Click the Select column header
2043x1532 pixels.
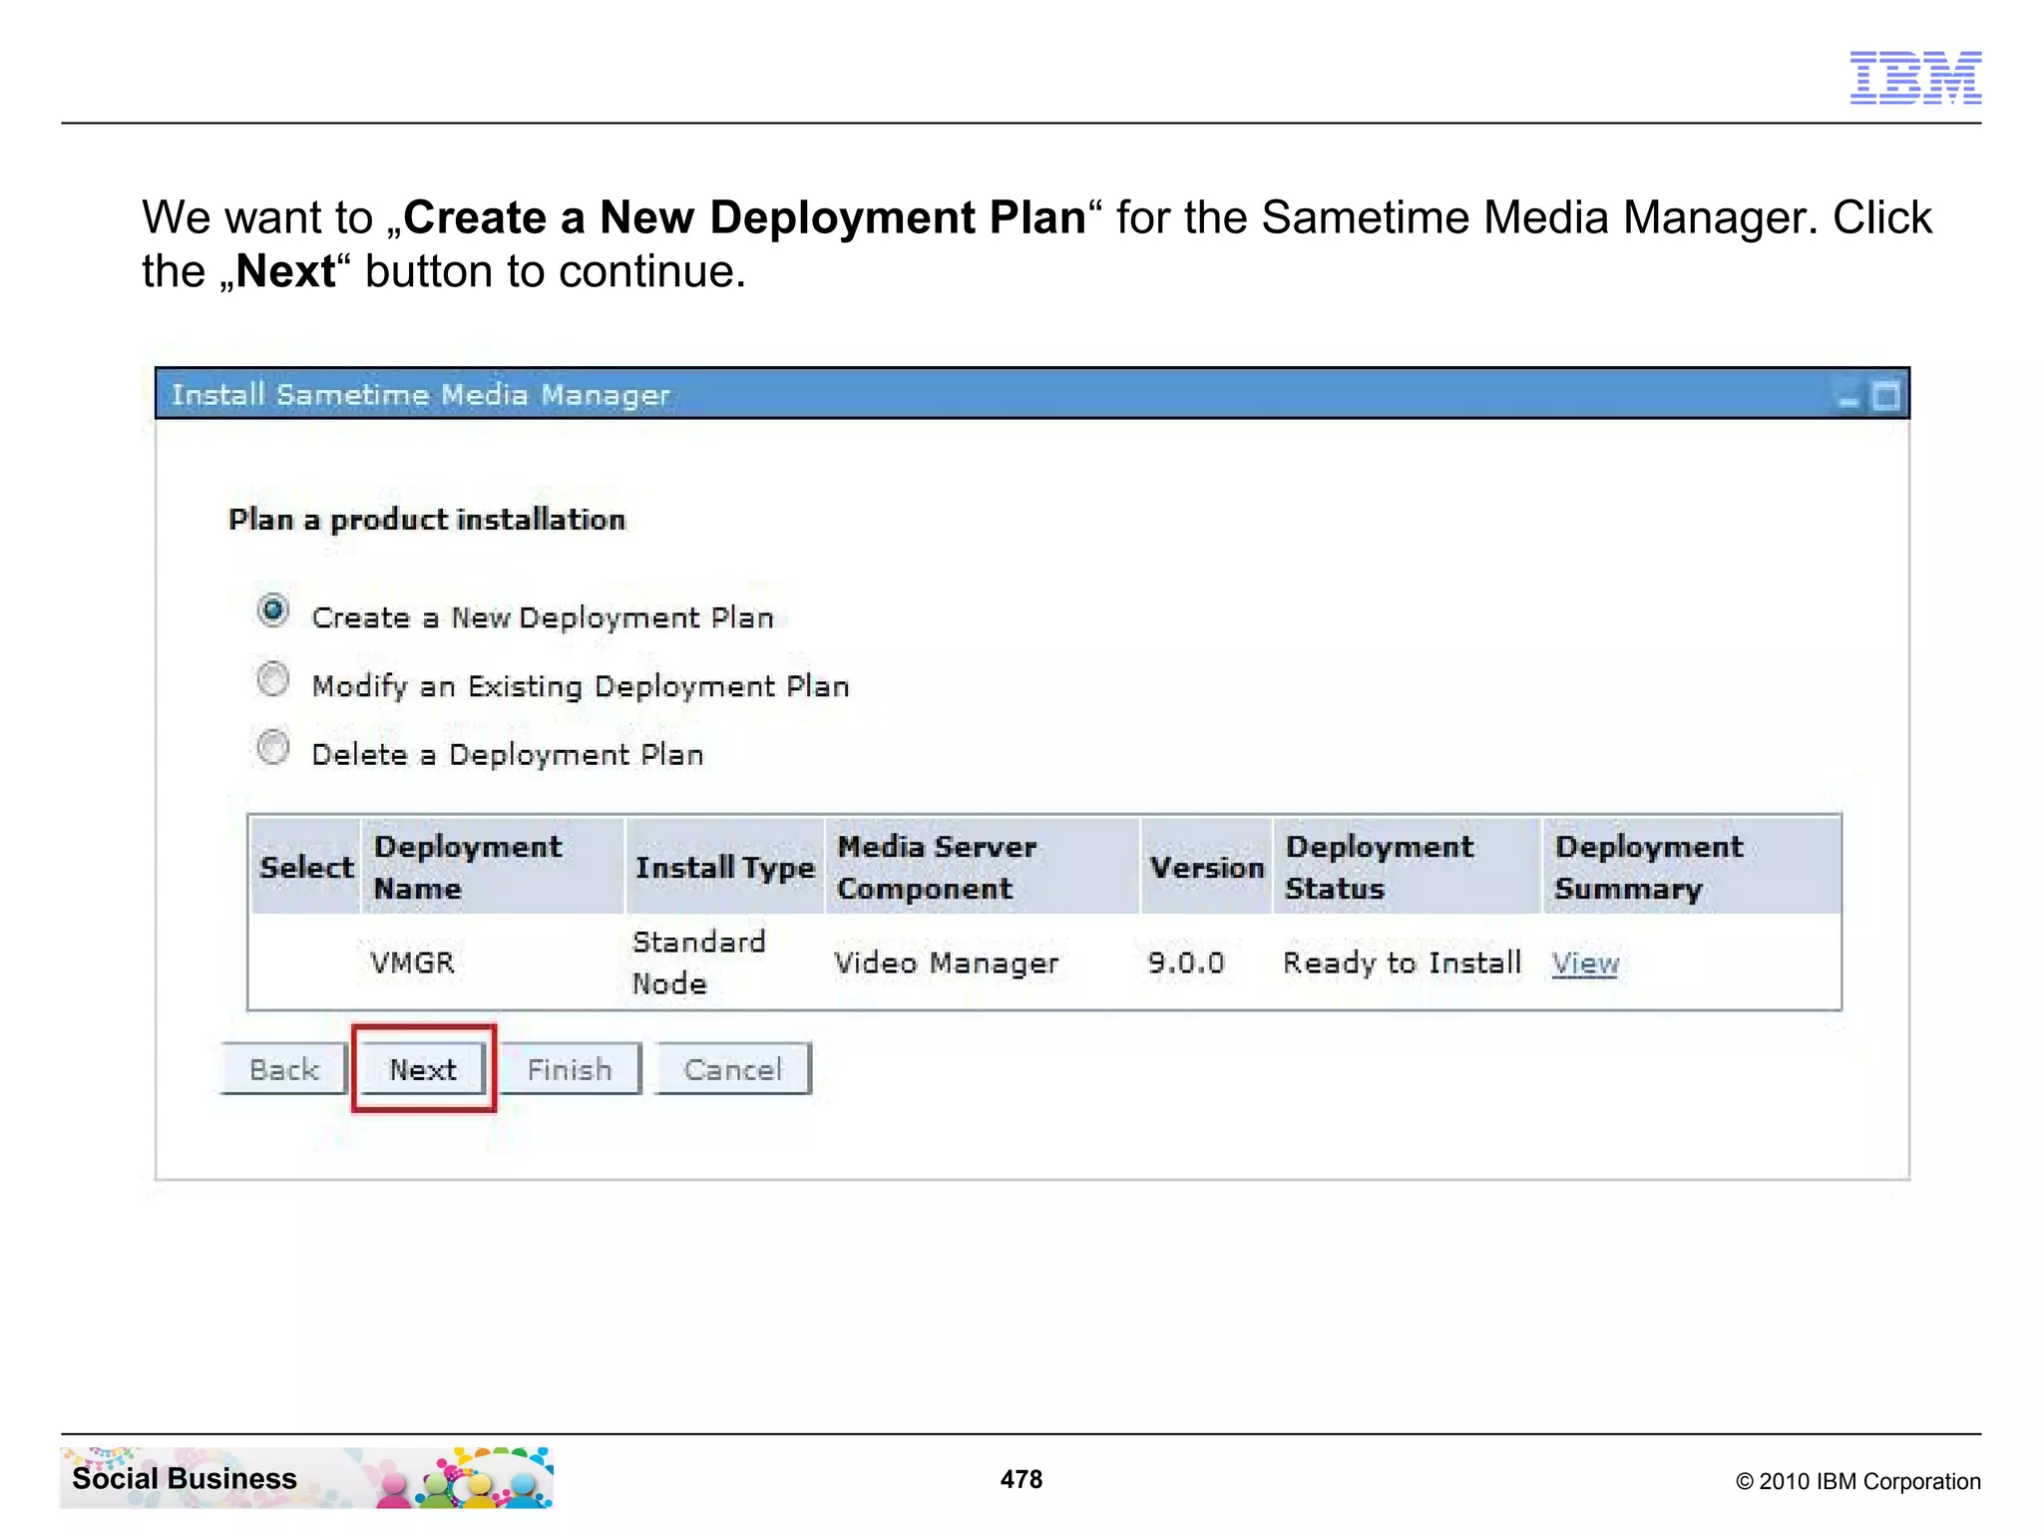click(305, 867)
